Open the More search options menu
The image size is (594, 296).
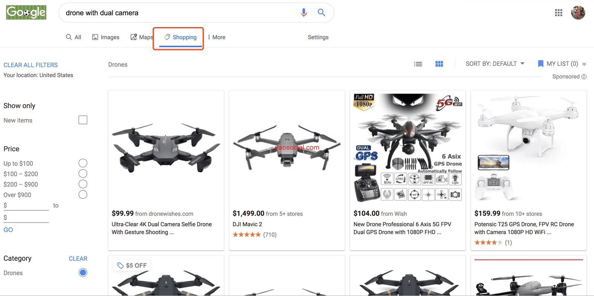pos(216,37)
